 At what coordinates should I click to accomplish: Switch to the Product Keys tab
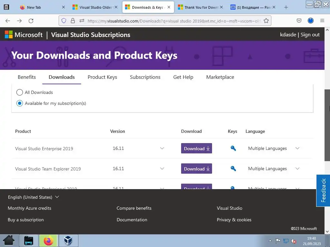click(102, 77)
